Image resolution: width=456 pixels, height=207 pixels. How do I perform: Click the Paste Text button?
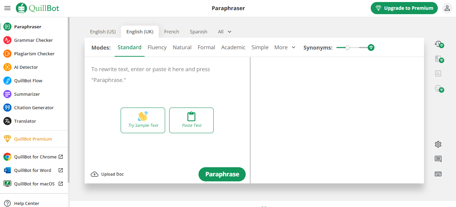pyautogui.click(x=191, y=120)
